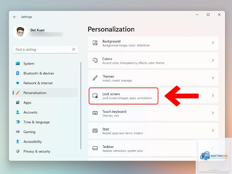
Task: Click the Touch keyboard icon
Action: click(95, 113)
